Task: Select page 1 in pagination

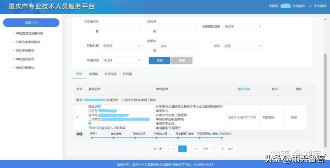Action: (182, 149)
